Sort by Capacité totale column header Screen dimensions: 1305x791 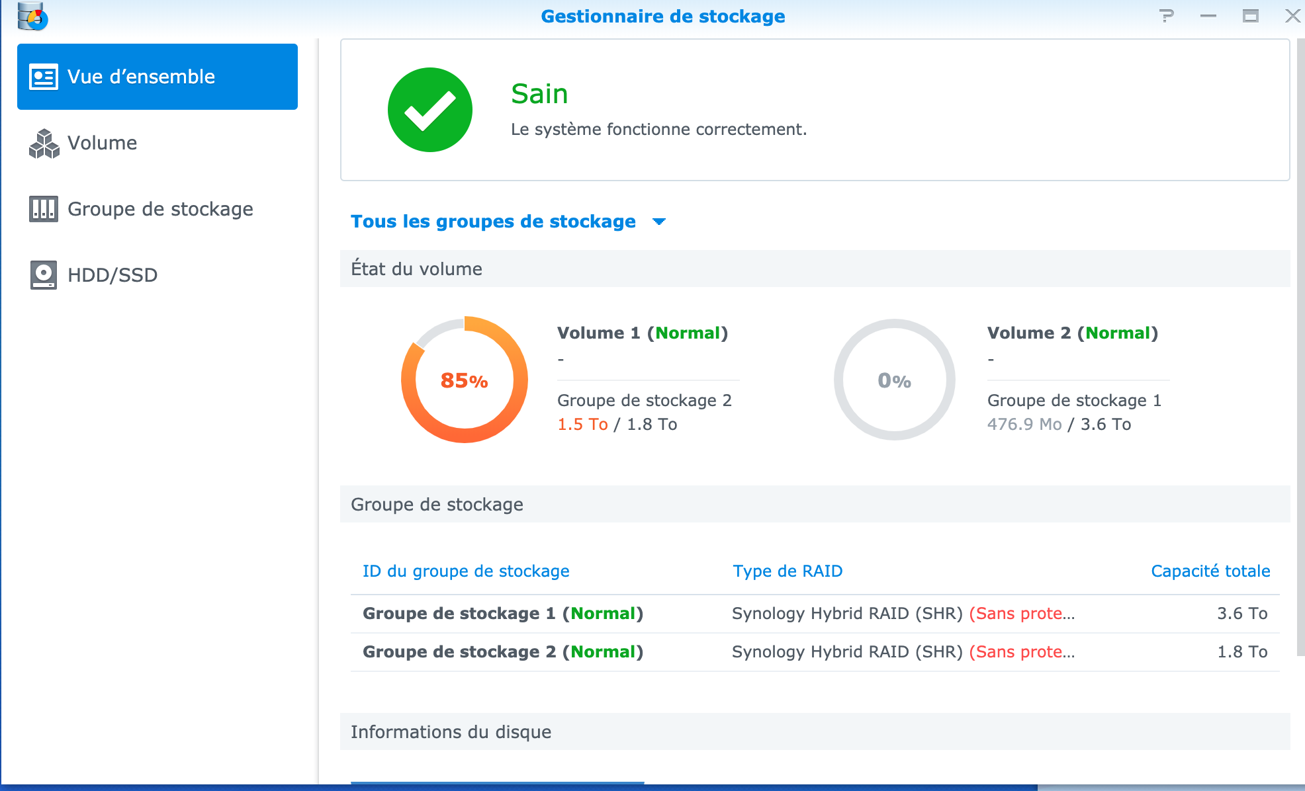click(x=1210, y=571)
